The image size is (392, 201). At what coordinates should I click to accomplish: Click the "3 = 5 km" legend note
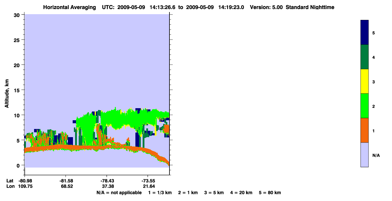[214, 193]
